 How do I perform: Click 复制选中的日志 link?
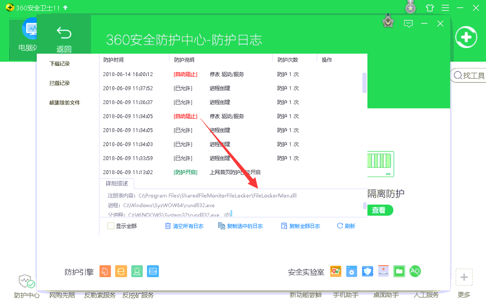(241, 226)
